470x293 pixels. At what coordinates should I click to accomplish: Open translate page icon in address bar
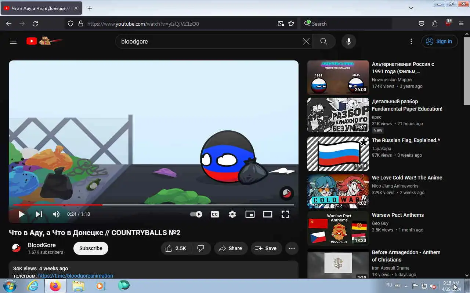(x=281, y=24)
